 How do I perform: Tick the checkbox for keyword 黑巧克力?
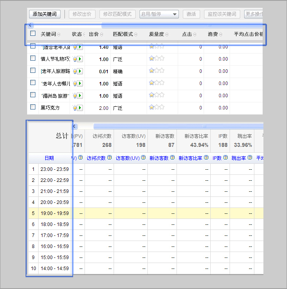[x=33, y=107]
